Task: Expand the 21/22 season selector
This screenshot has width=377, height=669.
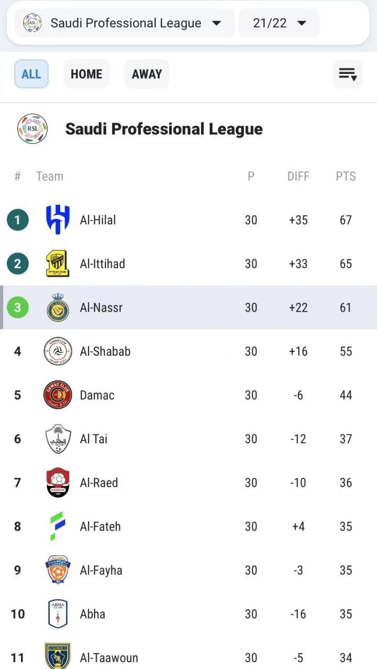Action: 279,23
